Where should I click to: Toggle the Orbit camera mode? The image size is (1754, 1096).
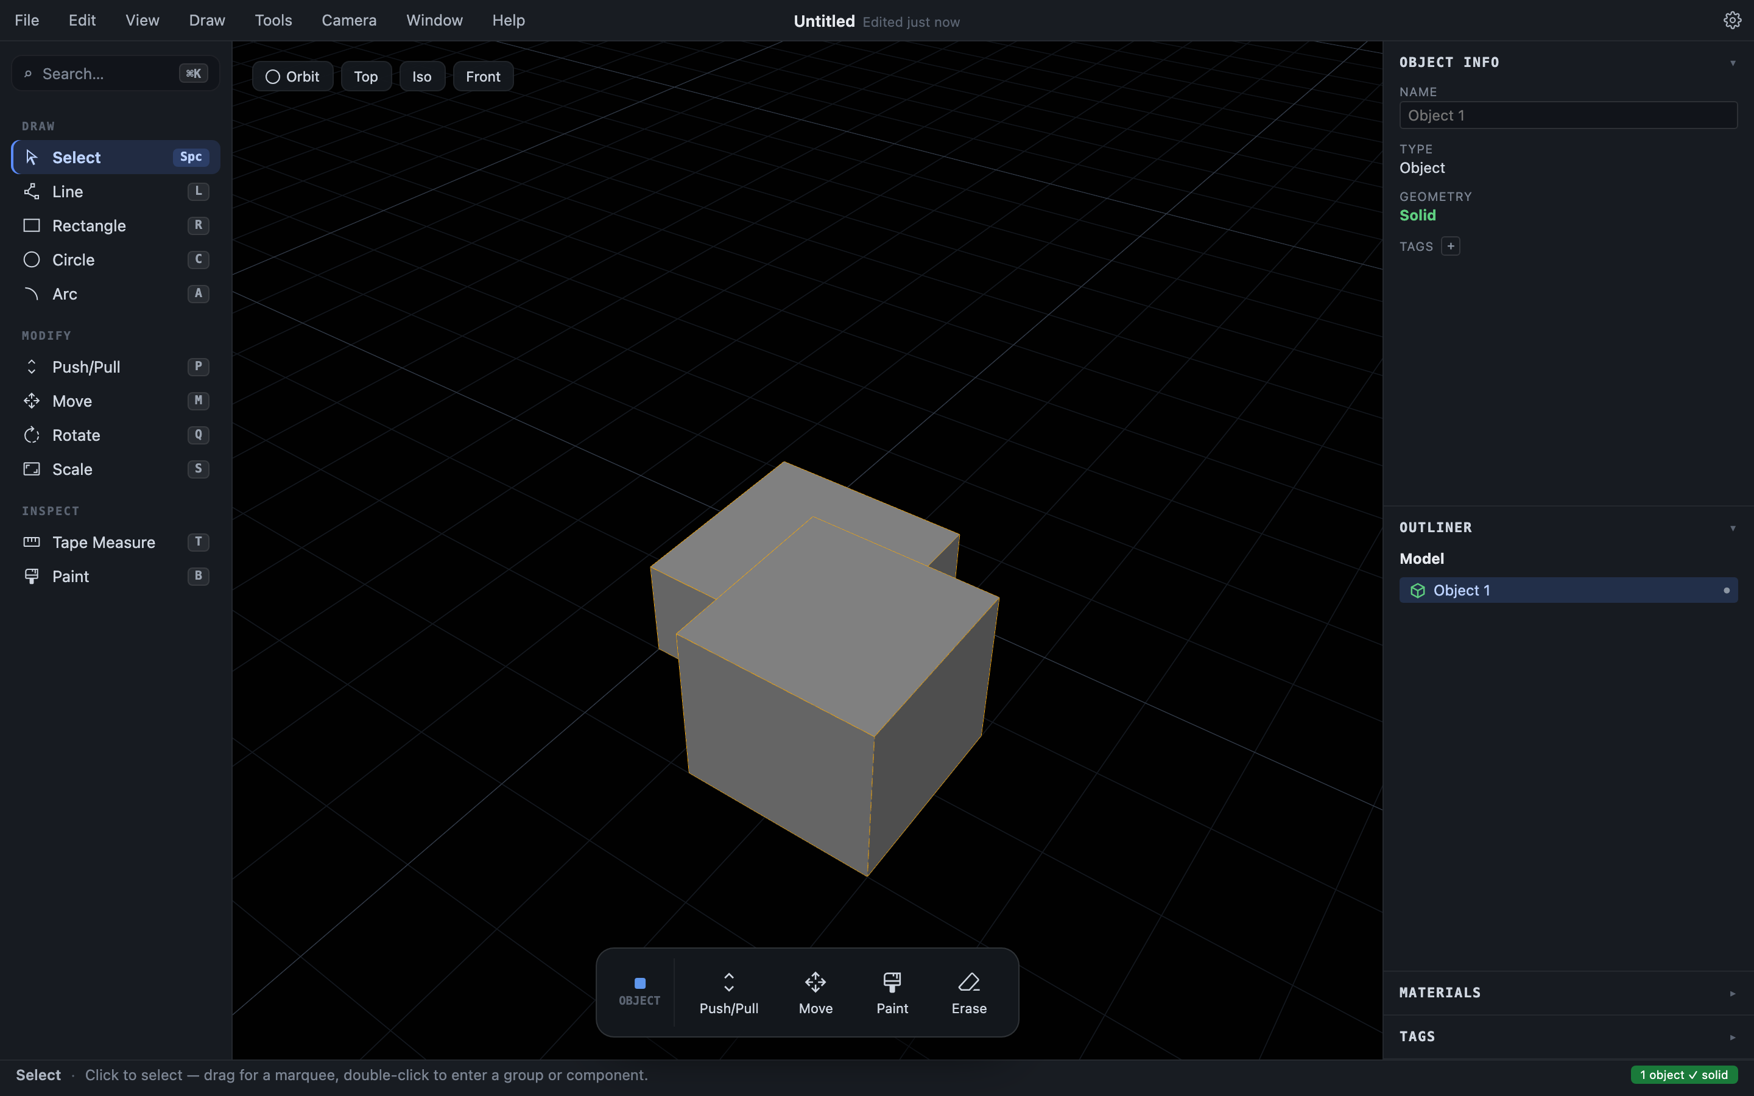[292, 77]
